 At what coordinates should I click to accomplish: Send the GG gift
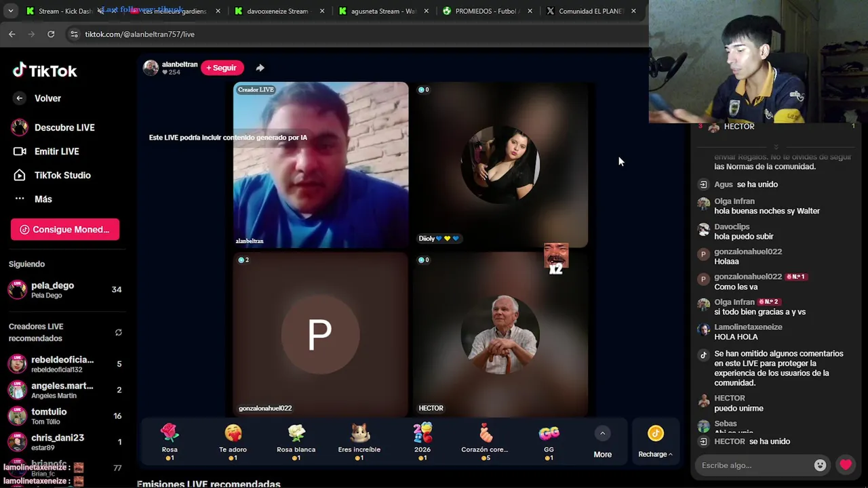coord(549,442)
